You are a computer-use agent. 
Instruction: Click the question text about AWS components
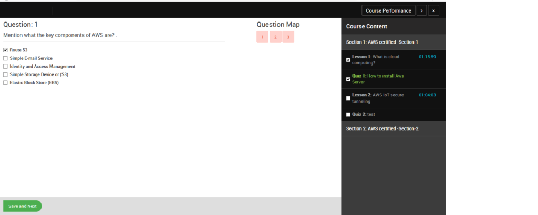[x=60, y=35]
